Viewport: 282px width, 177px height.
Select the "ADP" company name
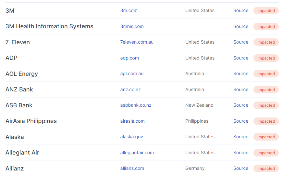11,58
